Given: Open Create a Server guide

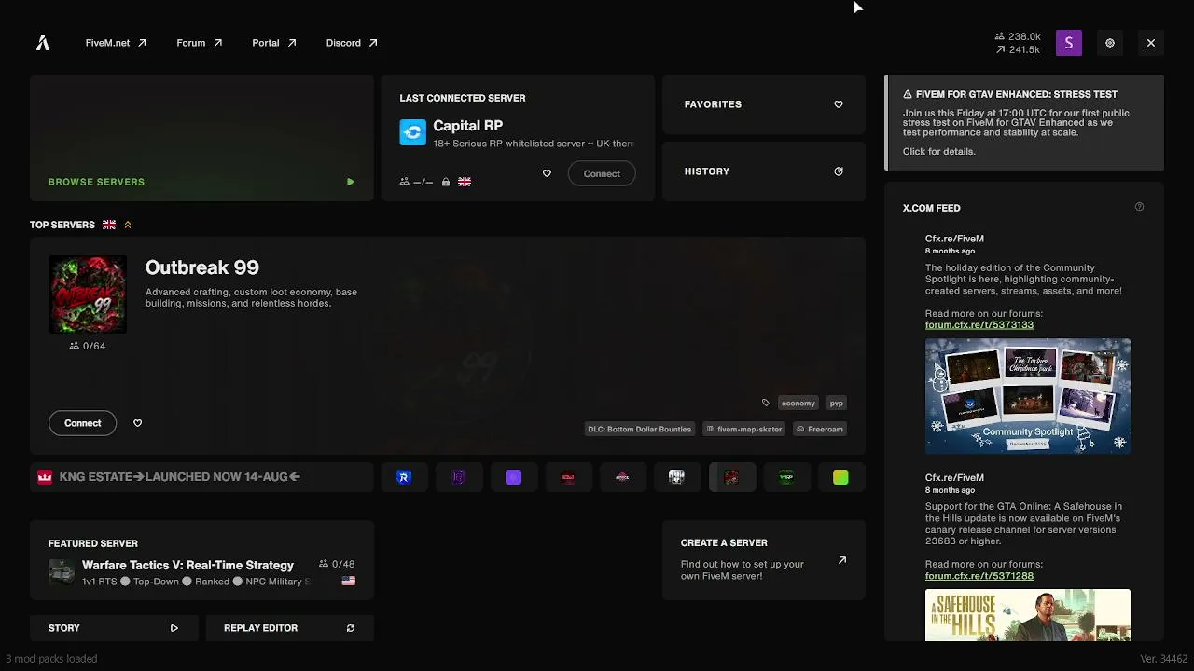Looking at the screenshot, I should [764, 560].
